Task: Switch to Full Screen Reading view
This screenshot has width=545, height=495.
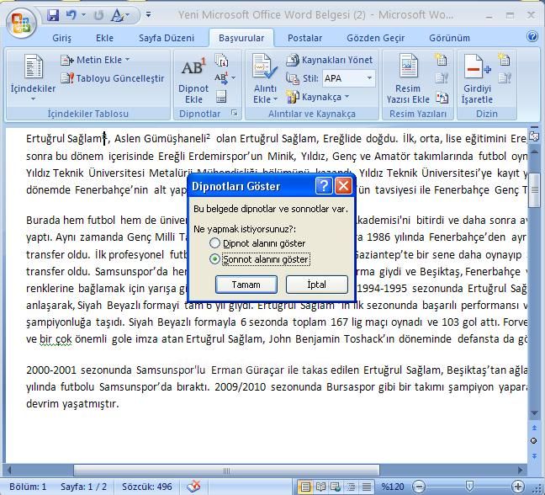Action: tap(320, 487)
